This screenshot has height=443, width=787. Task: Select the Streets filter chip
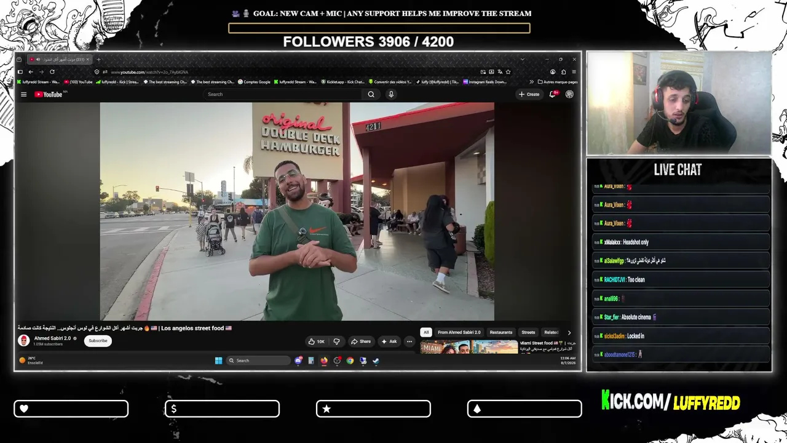pyautogui.click(x=528, y=332)
